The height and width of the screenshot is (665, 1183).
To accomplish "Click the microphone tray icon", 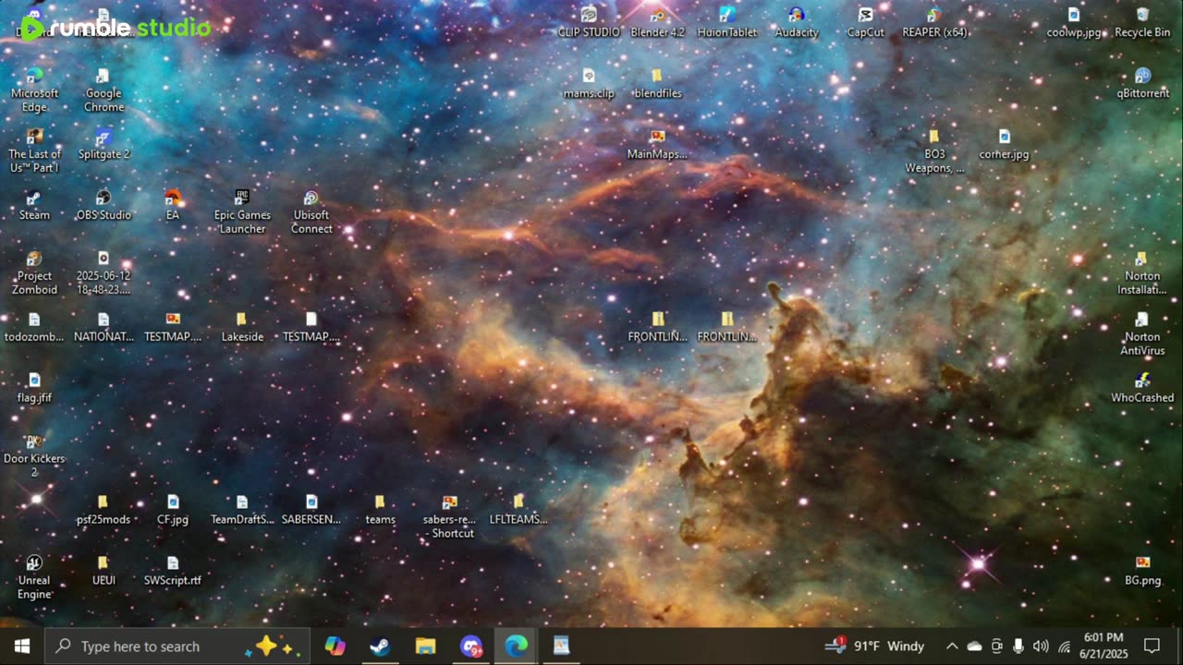I will point(1018,646).
